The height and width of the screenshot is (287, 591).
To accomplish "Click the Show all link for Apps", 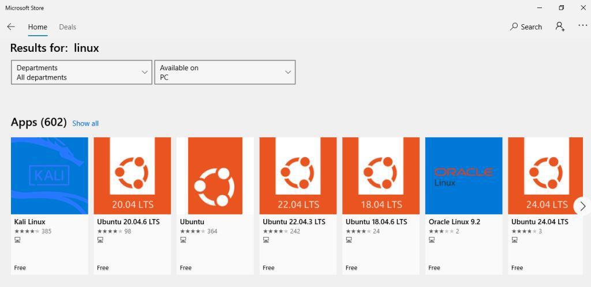I will [x=85, y=123].
